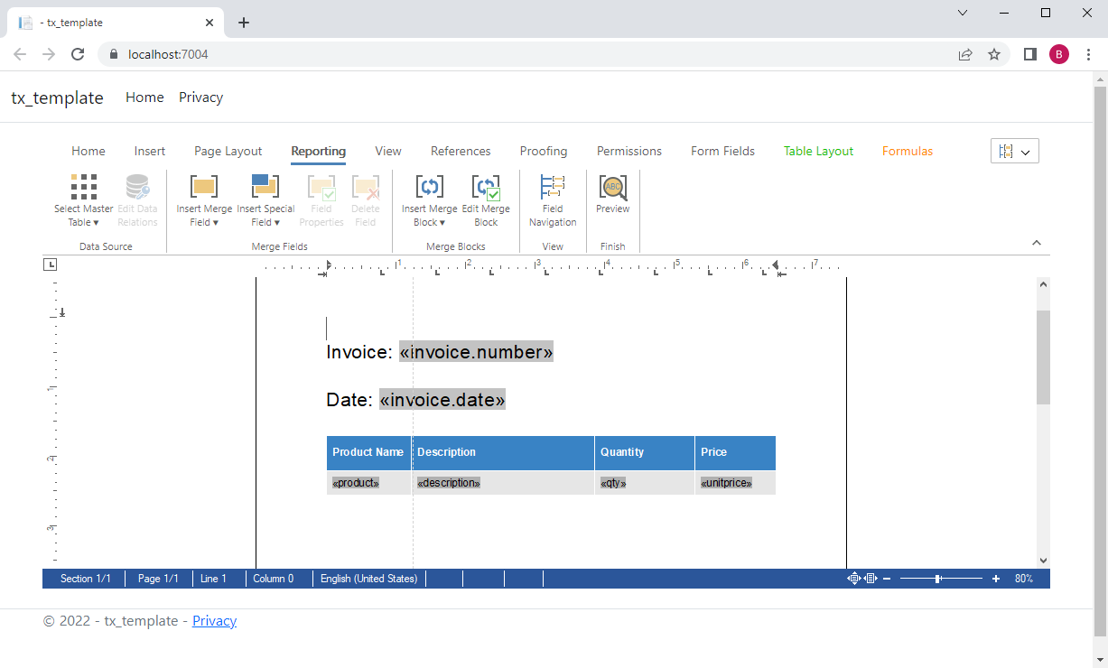The height and width of the screenshot is (668, 1108).
Task: Open Chrome menu three dots
Action: pyautogui.click(x=1088, y=54)
